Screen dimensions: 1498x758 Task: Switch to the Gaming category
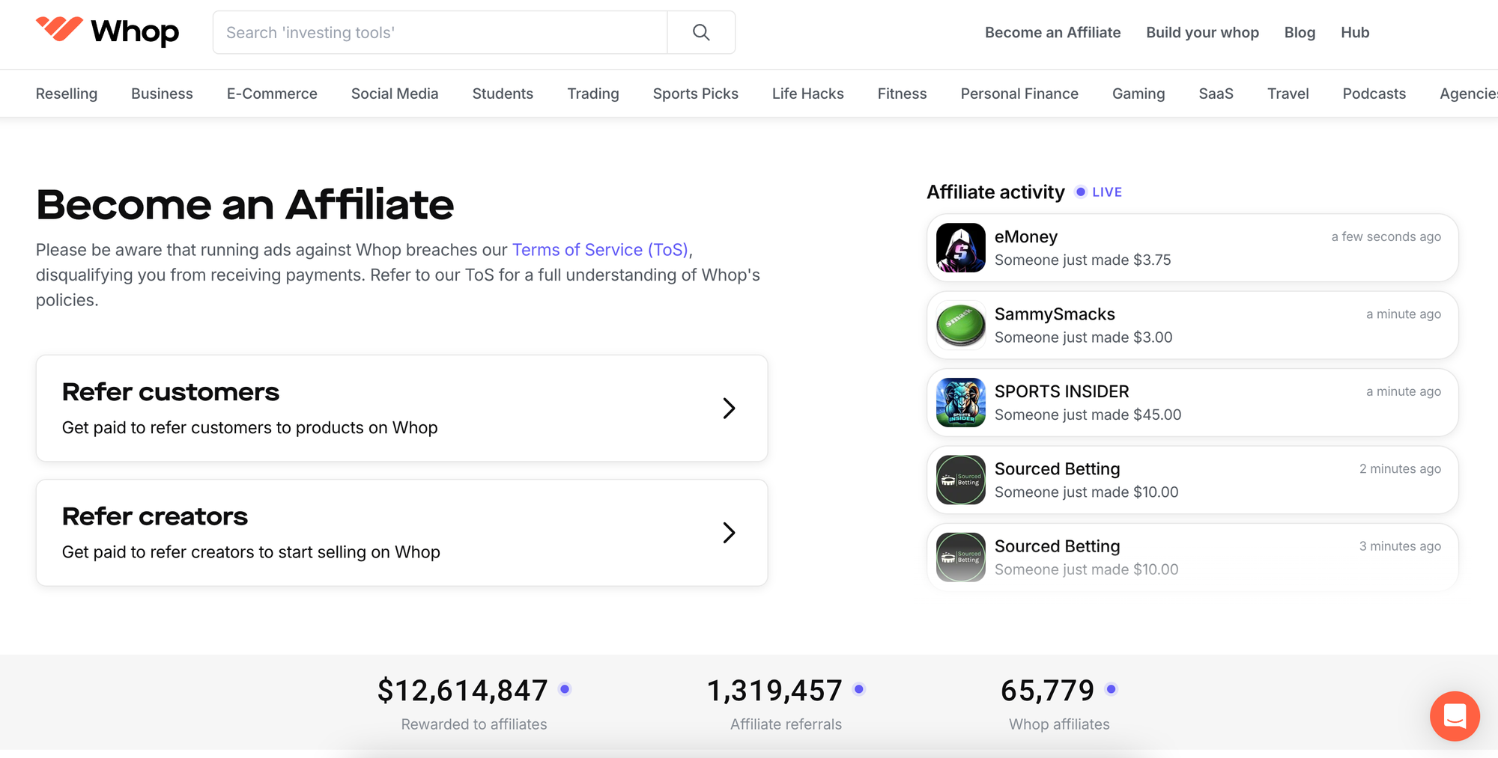point(1138,94)
